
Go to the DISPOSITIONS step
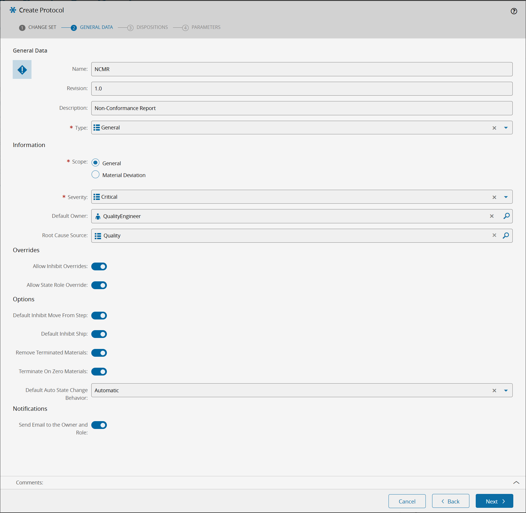(152, 27)
